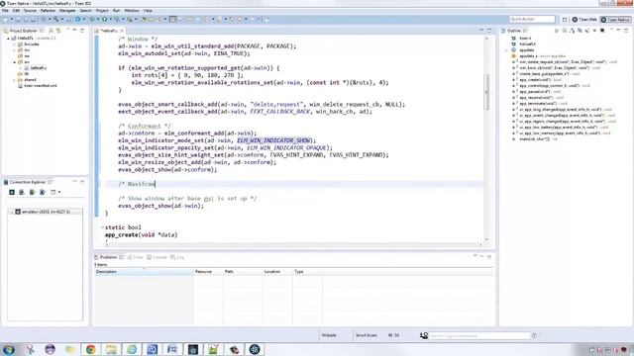Open the Edit menu
Image resolution: width=634 pixels, height=356 pixels.
16,11
